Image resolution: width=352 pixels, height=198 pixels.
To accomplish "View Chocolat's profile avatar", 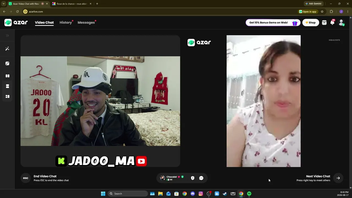I will 163,178.
